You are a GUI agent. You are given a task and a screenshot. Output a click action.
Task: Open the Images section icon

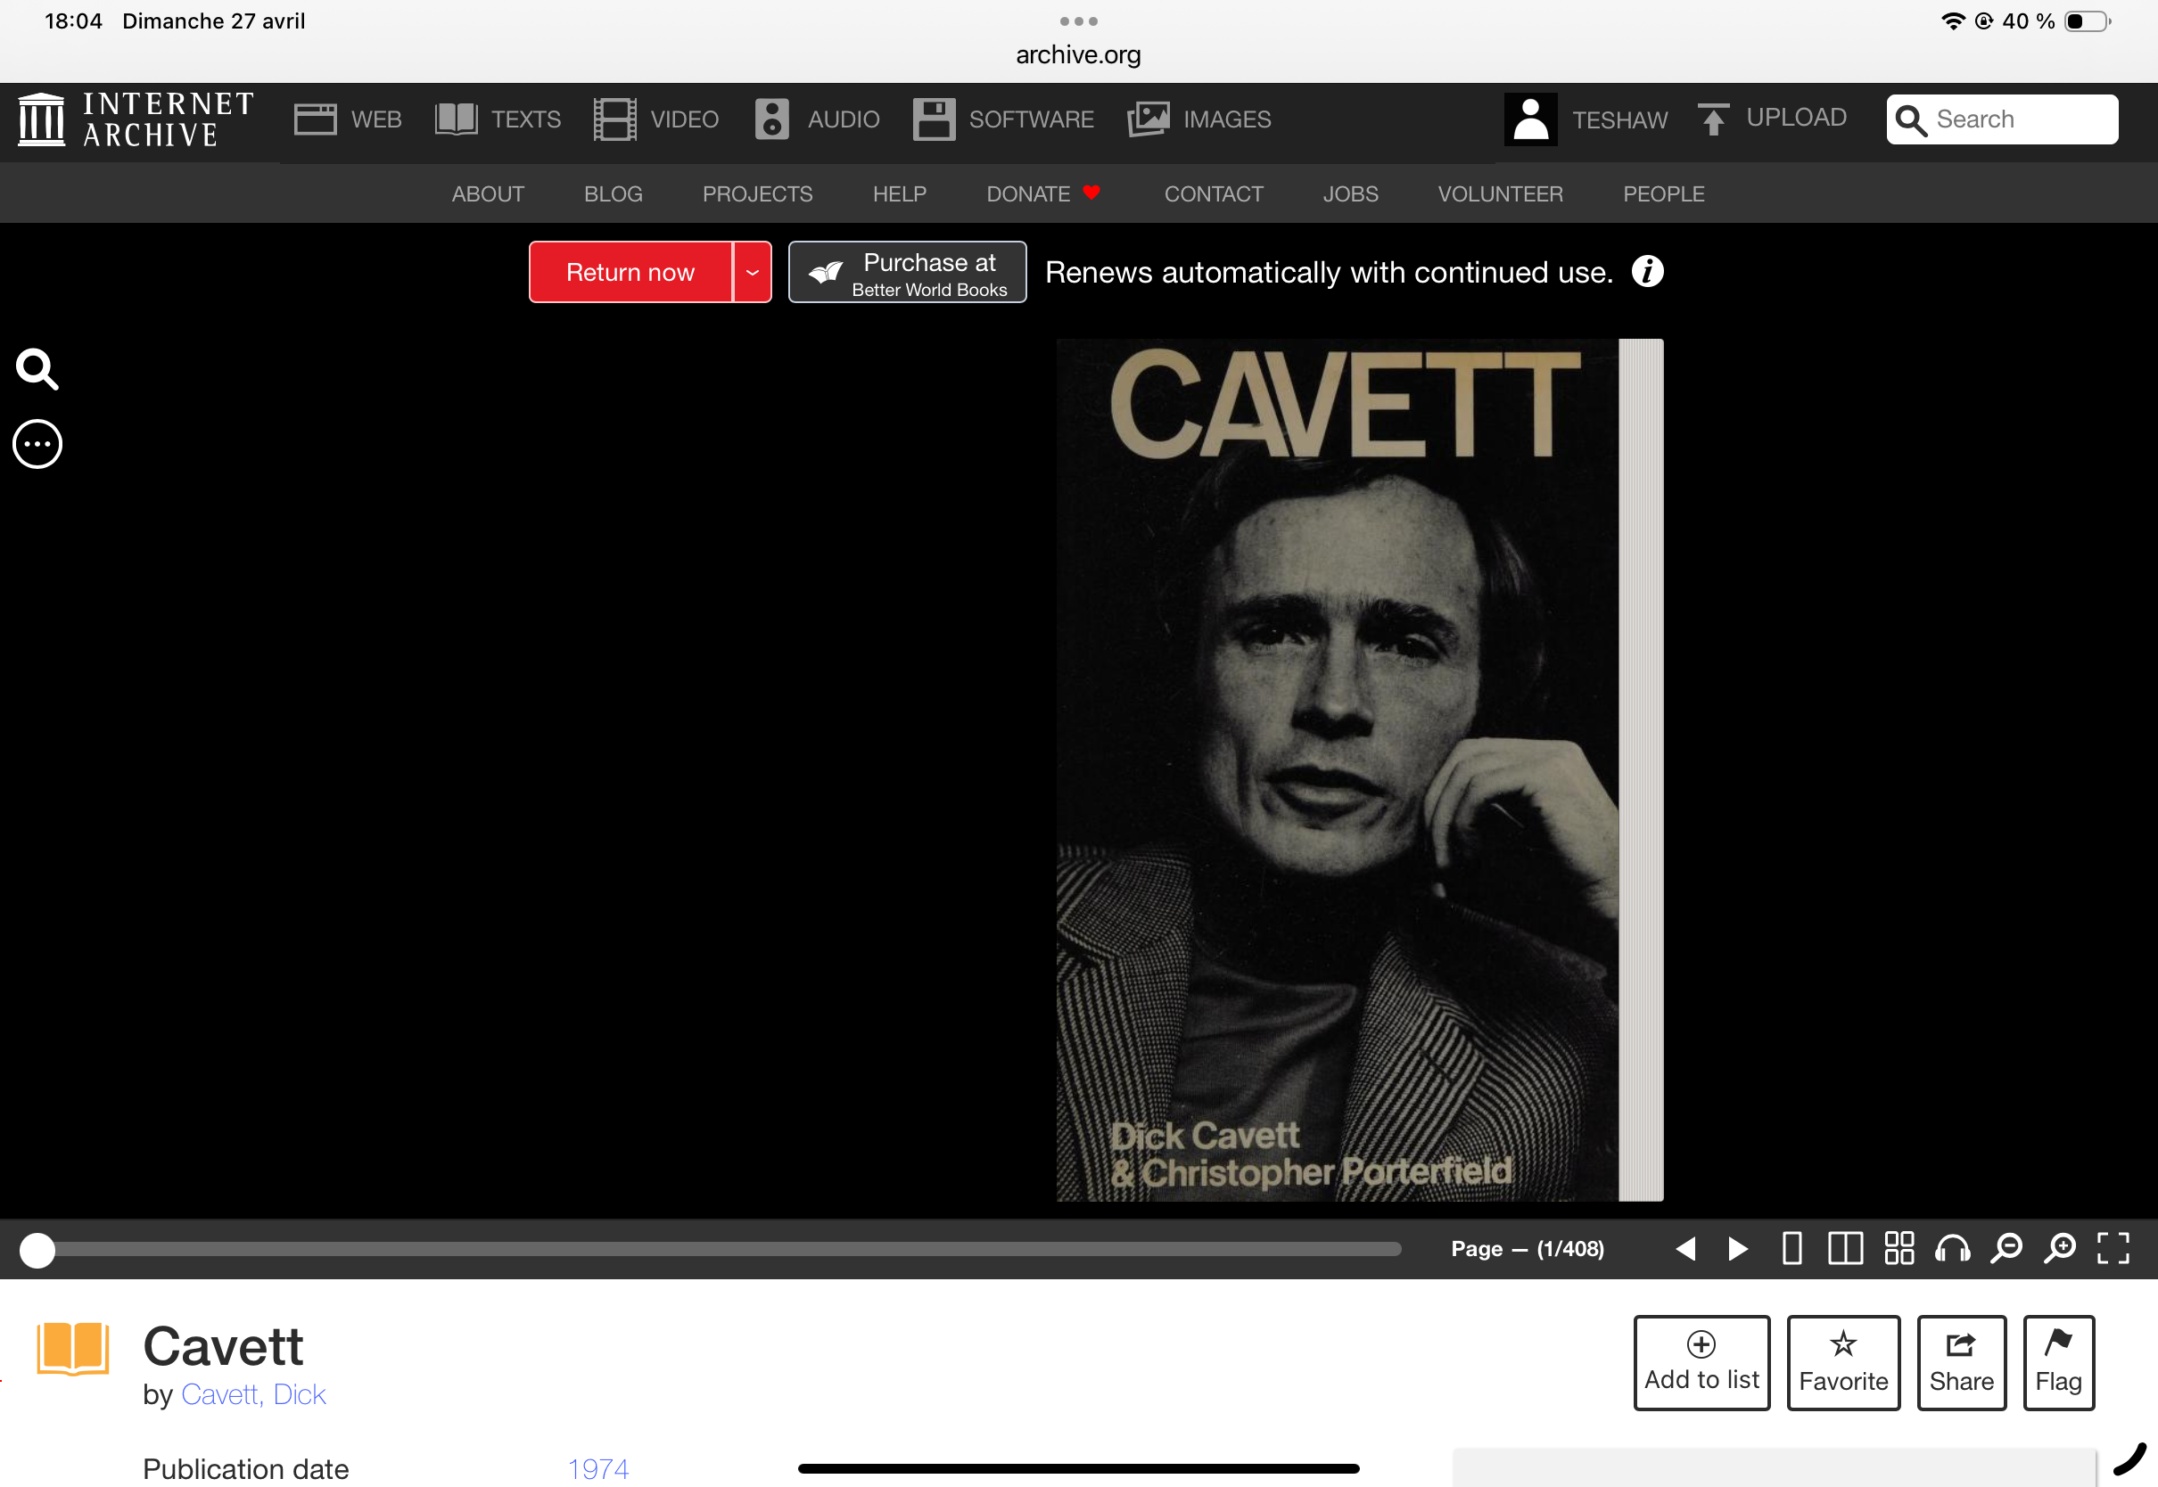click(x=1148, y=119)
